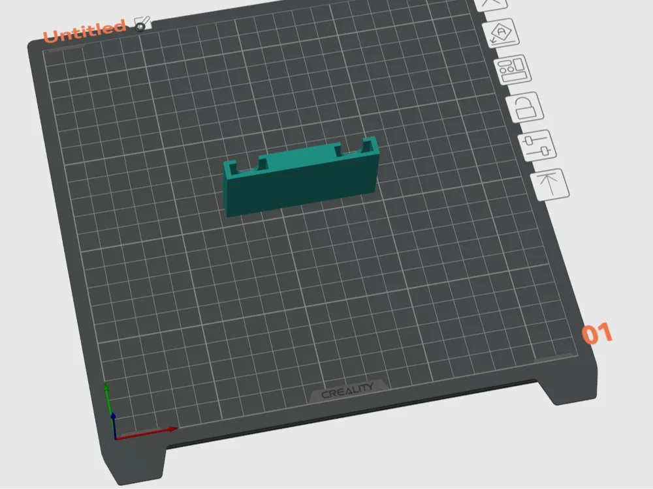This screenshot has height=489, width=653.
Task: Click the up-arrow-to-line plate icon
Action: coord(550,185)
